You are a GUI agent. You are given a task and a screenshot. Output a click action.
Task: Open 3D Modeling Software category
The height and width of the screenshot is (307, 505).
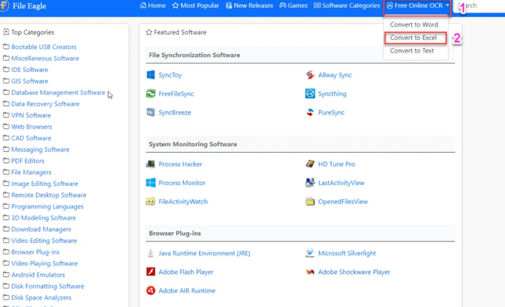43,218
